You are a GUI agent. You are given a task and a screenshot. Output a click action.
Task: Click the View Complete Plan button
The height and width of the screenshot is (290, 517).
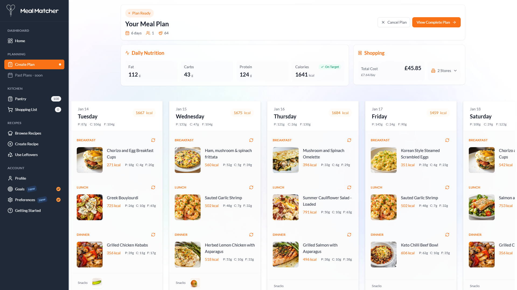click(436, 22)
